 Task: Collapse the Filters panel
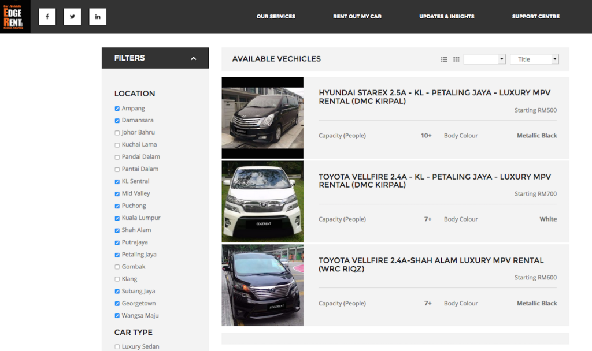[x=193, y=58]
